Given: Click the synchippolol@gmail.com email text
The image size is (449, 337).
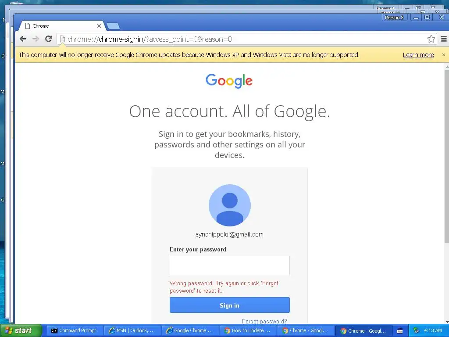Looking at the screenshot, I should (x=229, y=234).
